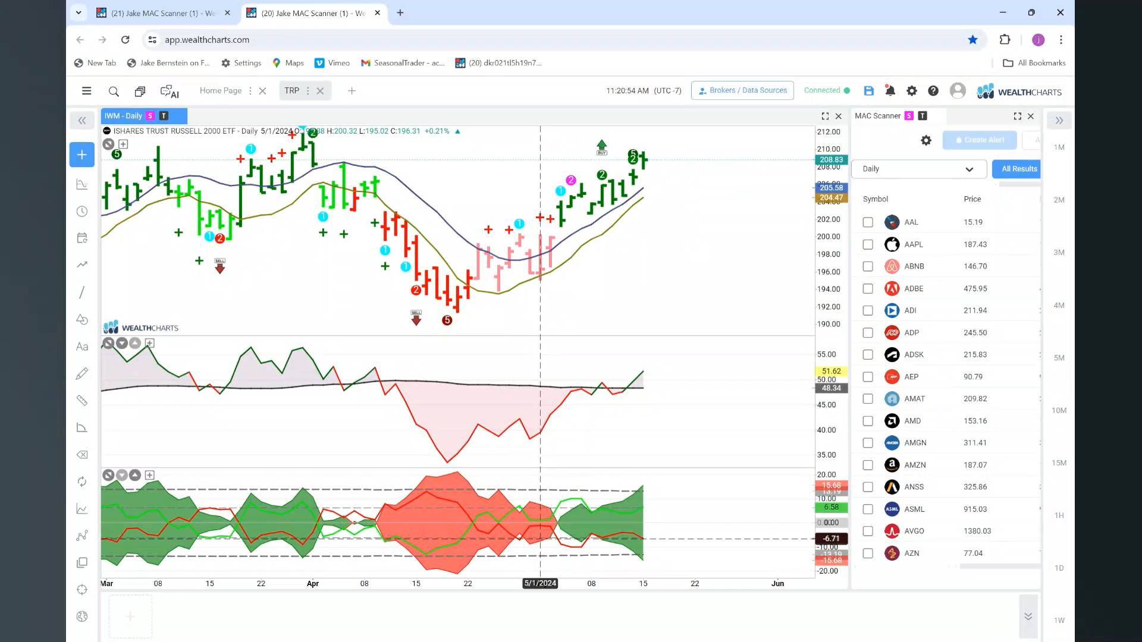Maximize the IWM chart panel
Screen dimensions: 1142x642
point(825,116)
